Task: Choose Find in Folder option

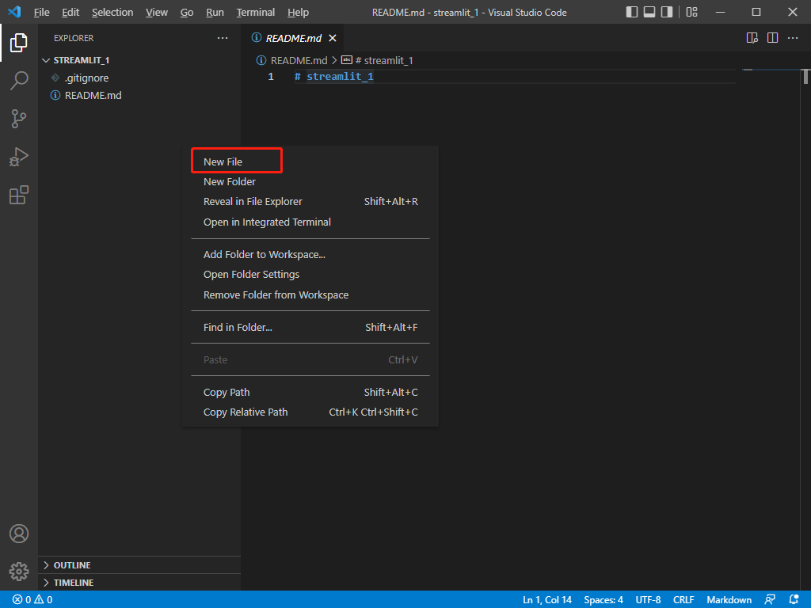Action: 310,327
